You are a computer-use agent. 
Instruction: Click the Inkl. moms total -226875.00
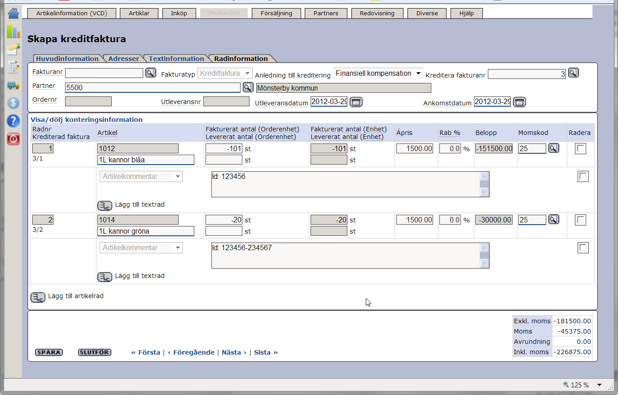tap(572, 352)
